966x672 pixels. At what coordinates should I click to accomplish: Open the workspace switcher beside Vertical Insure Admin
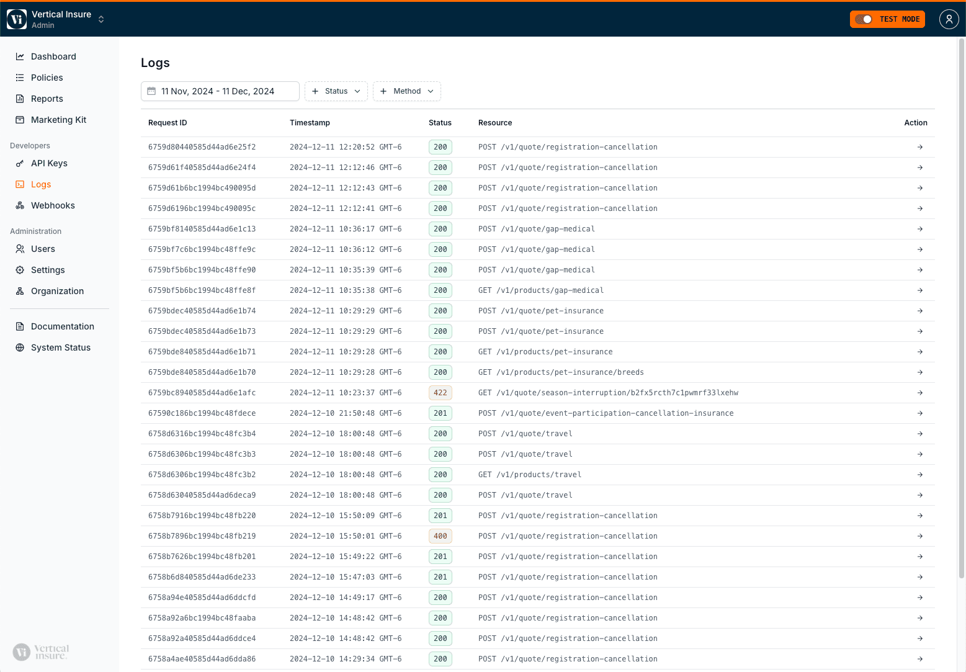101,19
